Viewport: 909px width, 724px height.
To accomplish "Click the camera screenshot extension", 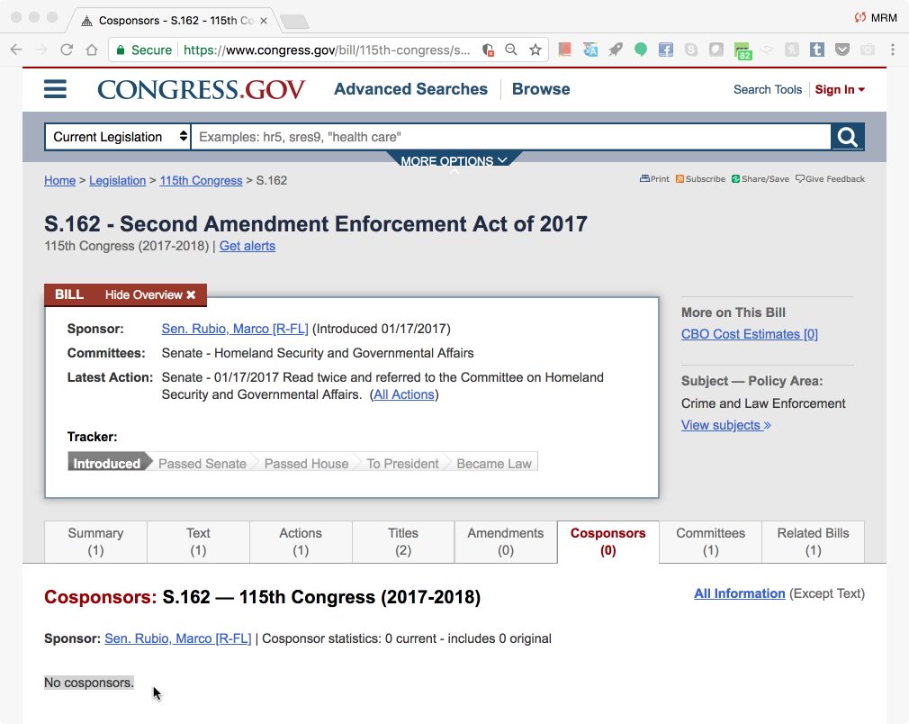I will [x=868, y=50].
